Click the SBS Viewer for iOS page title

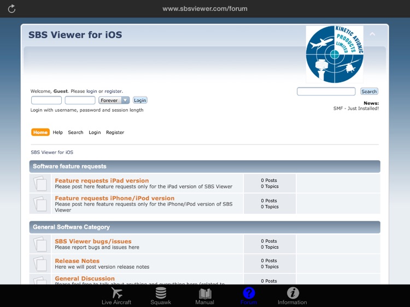[75, 35]
